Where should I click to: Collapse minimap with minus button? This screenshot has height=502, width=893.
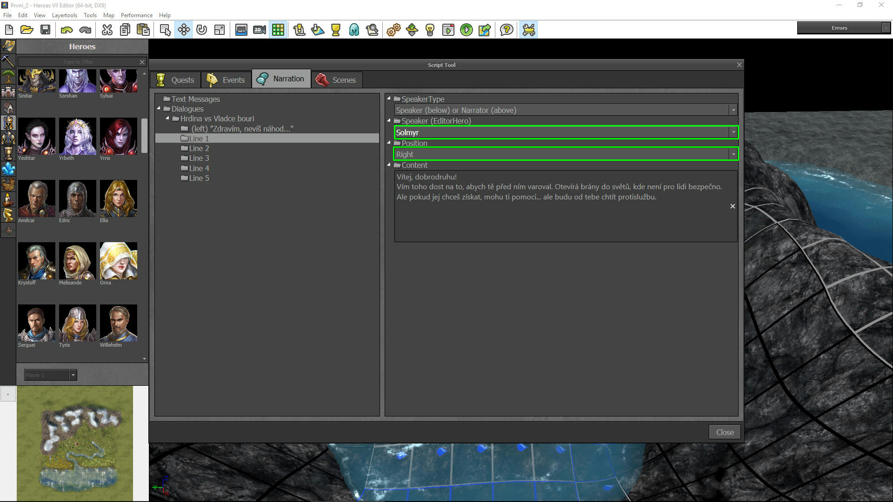pos(8,394)
